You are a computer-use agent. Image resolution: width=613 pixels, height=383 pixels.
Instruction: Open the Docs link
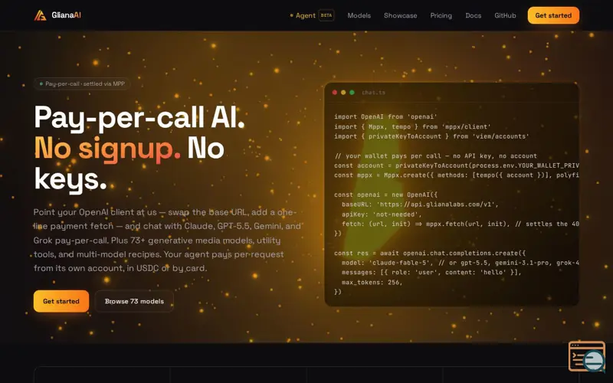[x=473, y=15]
